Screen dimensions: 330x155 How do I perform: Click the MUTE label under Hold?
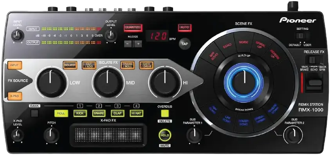click(165, 146)
